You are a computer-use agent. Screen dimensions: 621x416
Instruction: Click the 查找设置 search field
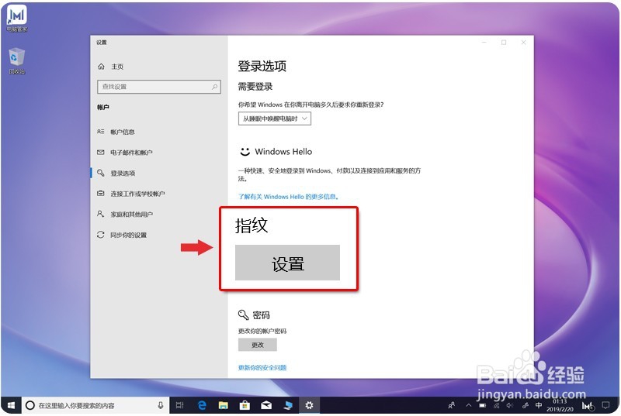click(159, 87)
